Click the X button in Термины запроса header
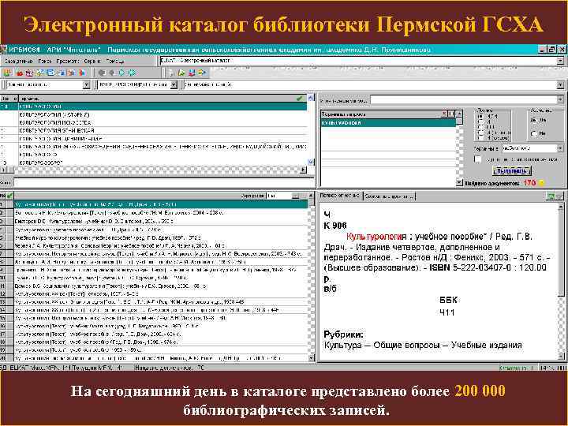 click(x=444, y=114)
